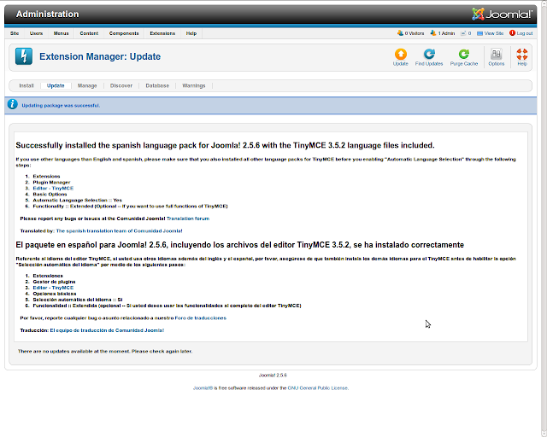Click the Update toolbar icon
This screenshot has width=547, height=437.
pos(401,57)
